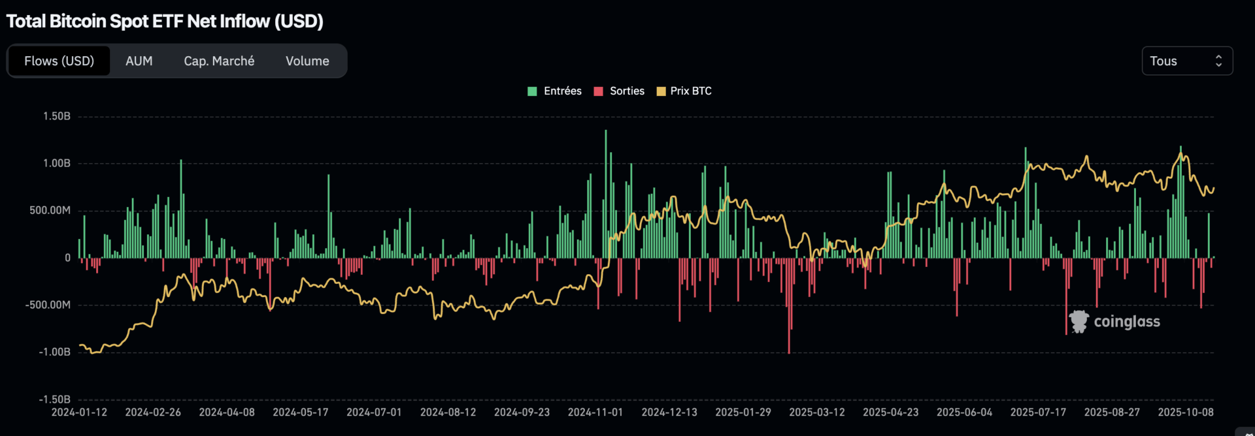Click the 2024-11-01 date axis label
1255x436 pixels.
point(595,413)
